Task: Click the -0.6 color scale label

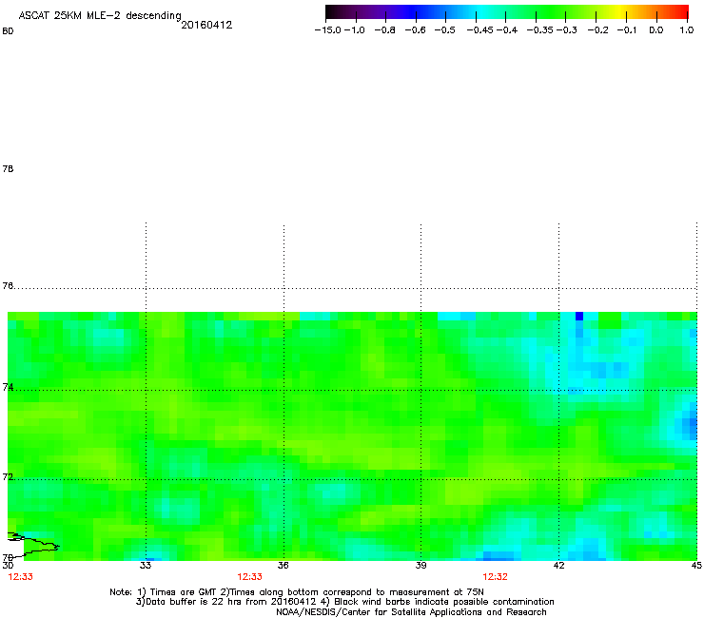Action: [415, 30]
